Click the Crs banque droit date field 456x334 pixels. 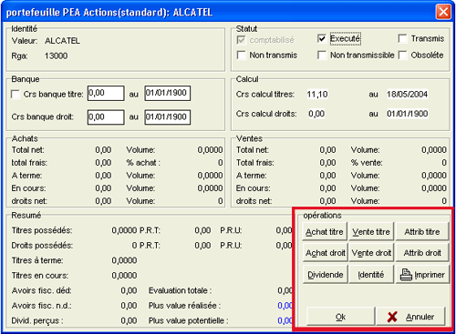tap(168, 117)
